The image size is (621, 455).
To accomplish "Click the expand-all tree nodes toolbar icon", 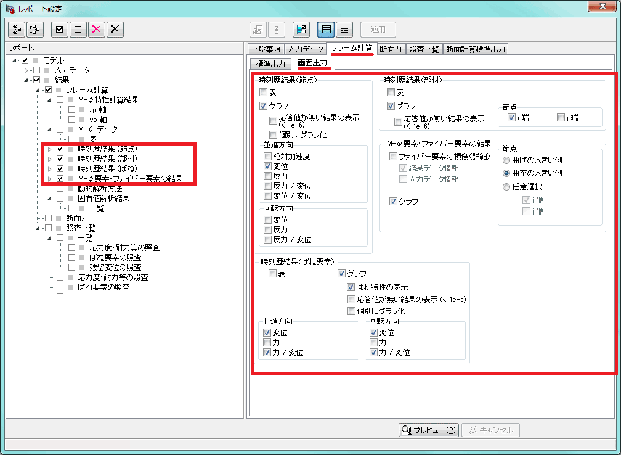I will [17, 30].
